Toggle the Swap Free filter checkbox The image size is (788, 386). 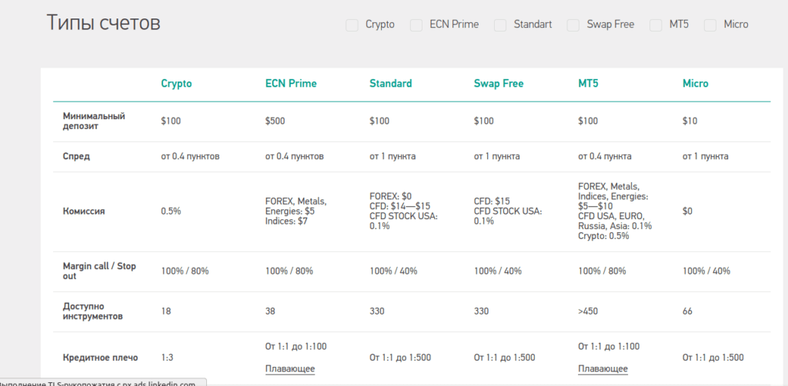pos(573,25)
